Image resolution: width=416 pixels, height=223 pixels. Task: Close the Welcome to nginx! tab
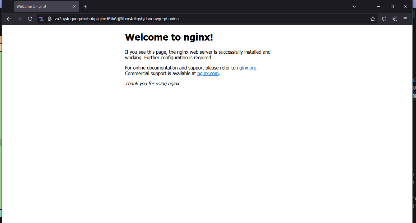coord(74,7)
